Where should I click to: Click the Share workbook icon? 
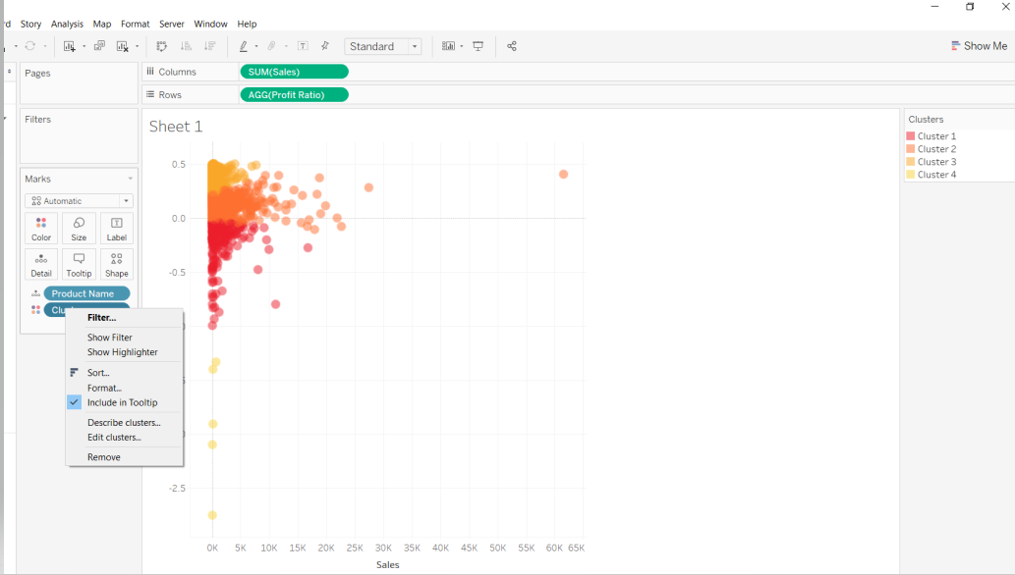tap(512, 46)
